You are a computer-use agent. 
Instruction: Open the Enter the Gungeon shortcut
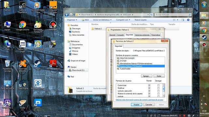53,7
